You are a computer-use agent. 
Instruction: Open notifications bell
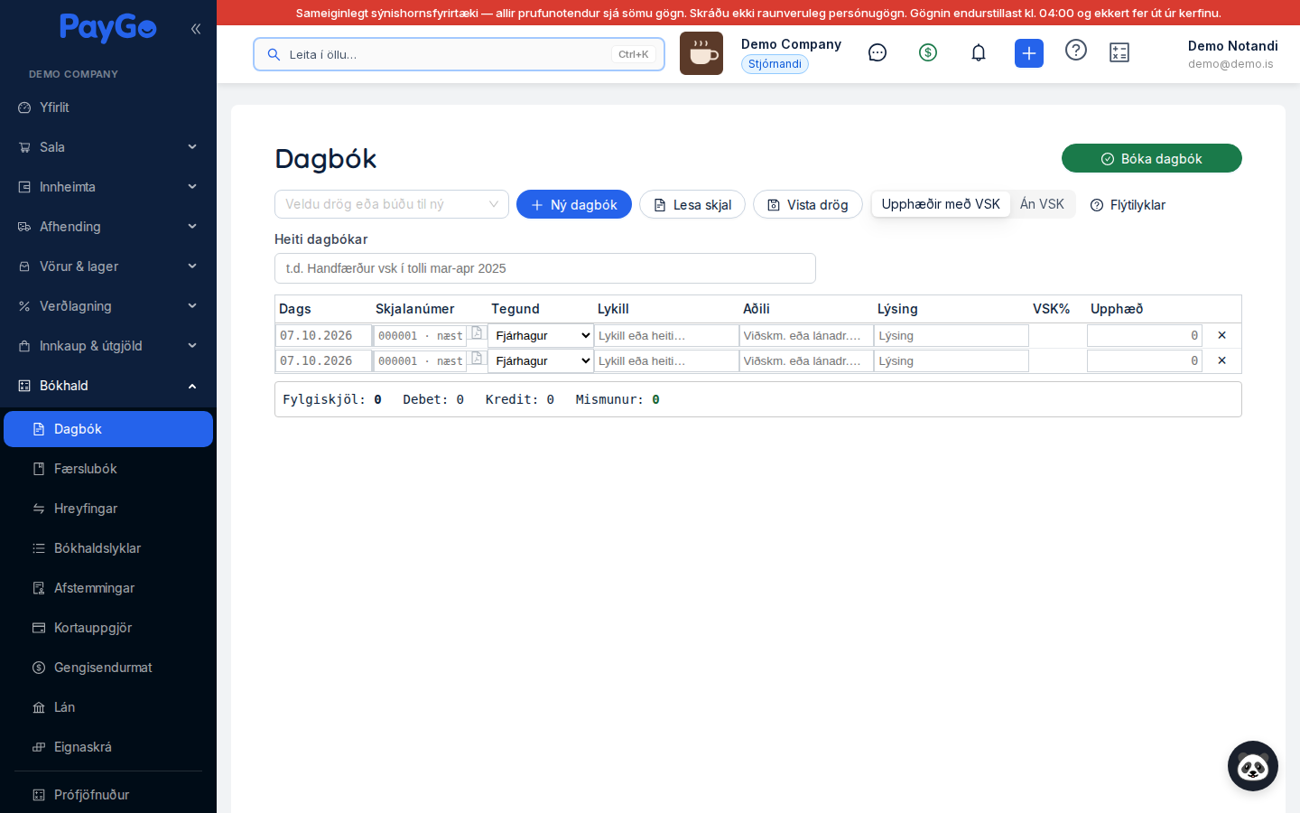[979, 52]
